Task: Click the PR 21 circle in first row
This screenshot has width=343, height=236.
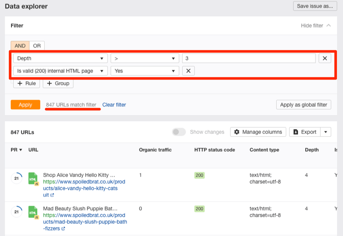Action: click(16, 178)
